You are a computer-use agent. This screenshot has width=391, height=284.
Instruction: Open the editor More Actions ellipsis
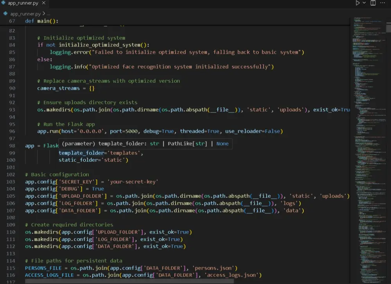(382, 3)
